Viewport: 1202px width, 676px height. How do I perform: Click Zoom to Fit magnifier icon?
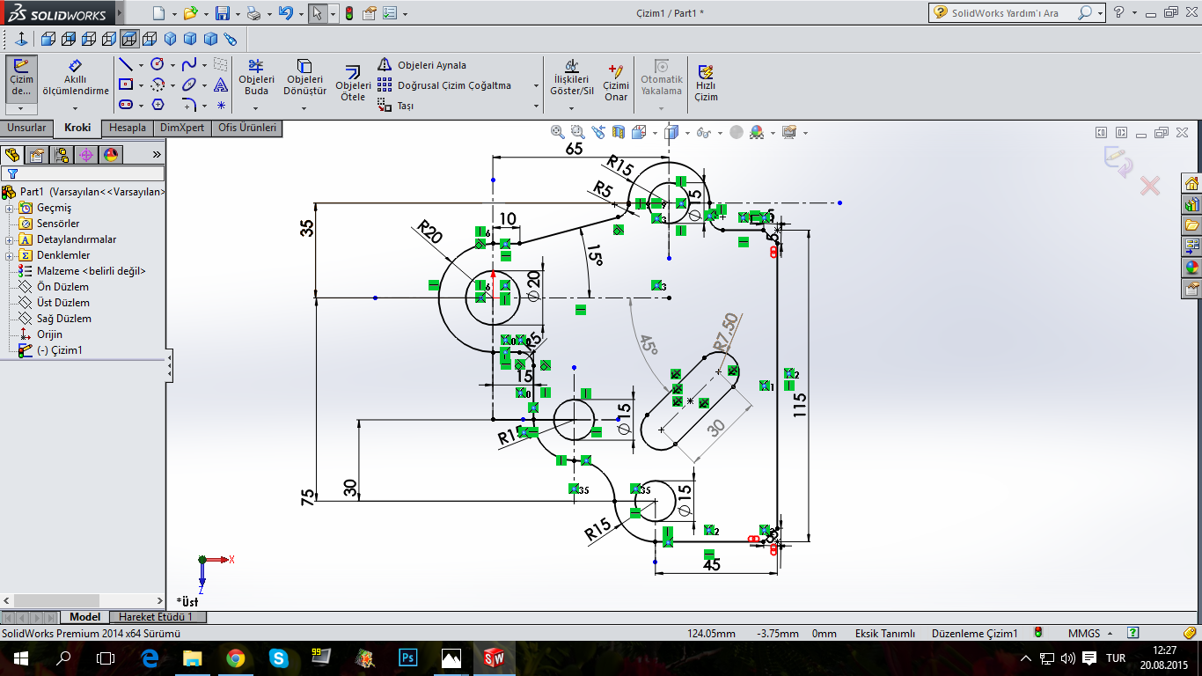[x=557, y=132]
